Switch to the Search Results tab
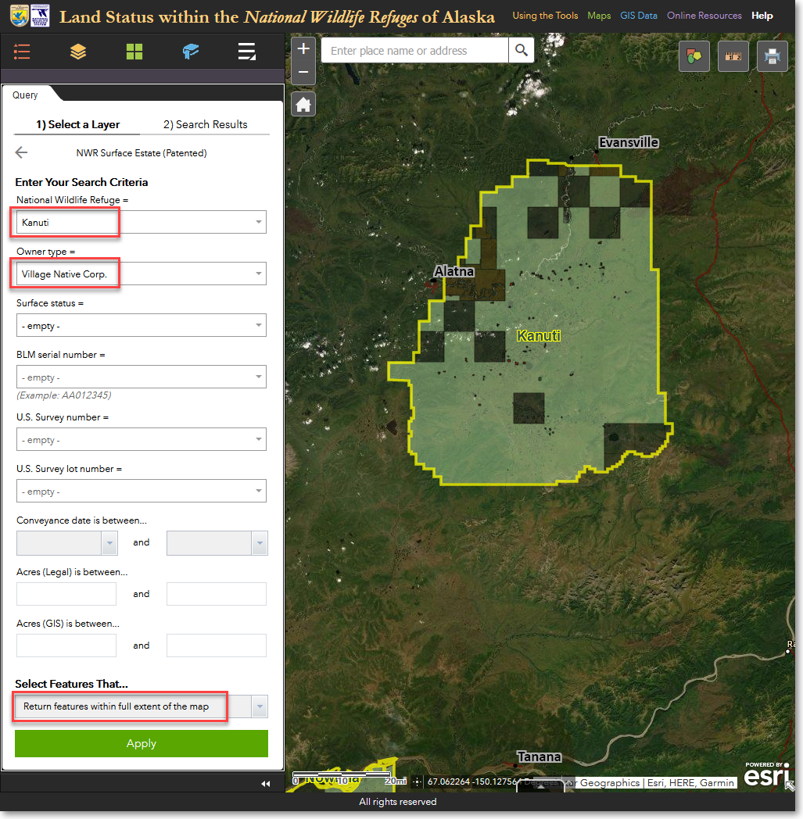The image size is (803, 819). click(x=205, y=124)
